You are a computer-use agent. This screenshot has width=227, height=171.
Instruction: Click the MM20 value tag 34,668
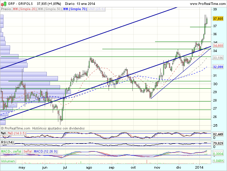pyautogui.click(x=218, y=46)
